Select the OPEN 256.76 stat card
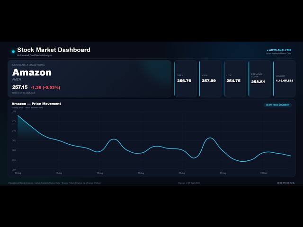Viewport: 303px width, 227px height. (186, 79)
